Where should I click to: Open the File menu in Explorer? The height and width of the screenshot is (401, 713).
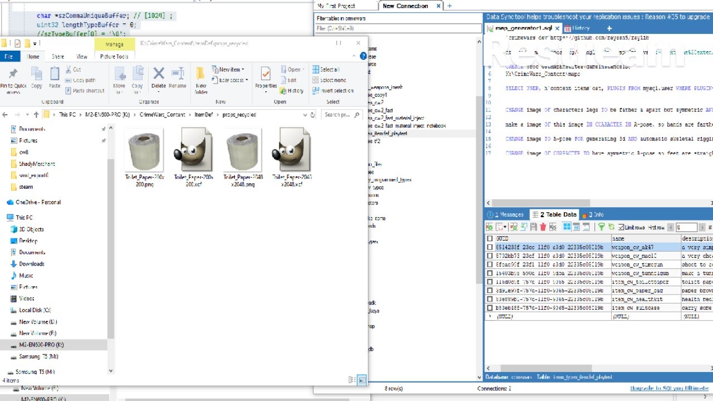(x=9, y=56)
